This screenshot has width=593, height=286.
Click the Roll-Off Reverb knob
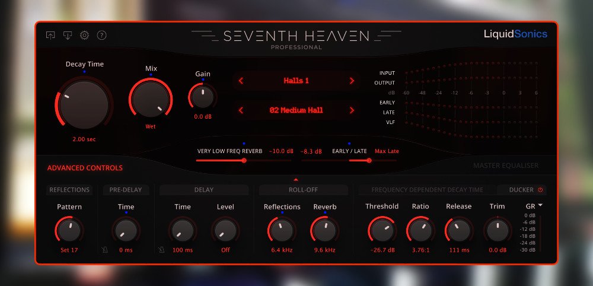[325, 230]
